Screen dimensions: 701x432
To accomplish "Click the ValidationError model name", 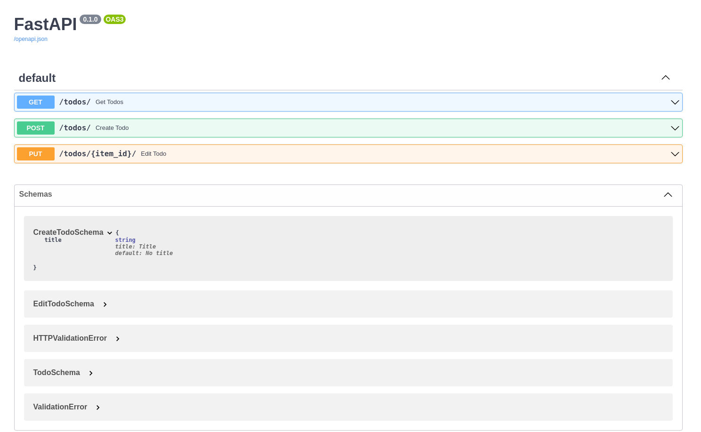I will (x=60, y=407).
